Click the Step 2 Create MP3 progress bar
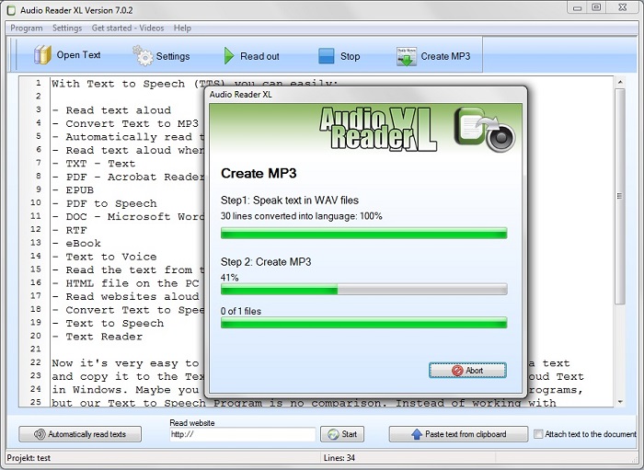The height and width of the screenshot is (470, 644). (364, 289)
